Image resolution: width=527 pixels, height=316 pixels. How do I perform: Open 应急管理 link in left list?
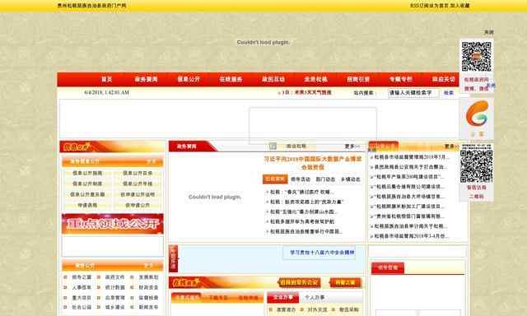pos(115,298)
